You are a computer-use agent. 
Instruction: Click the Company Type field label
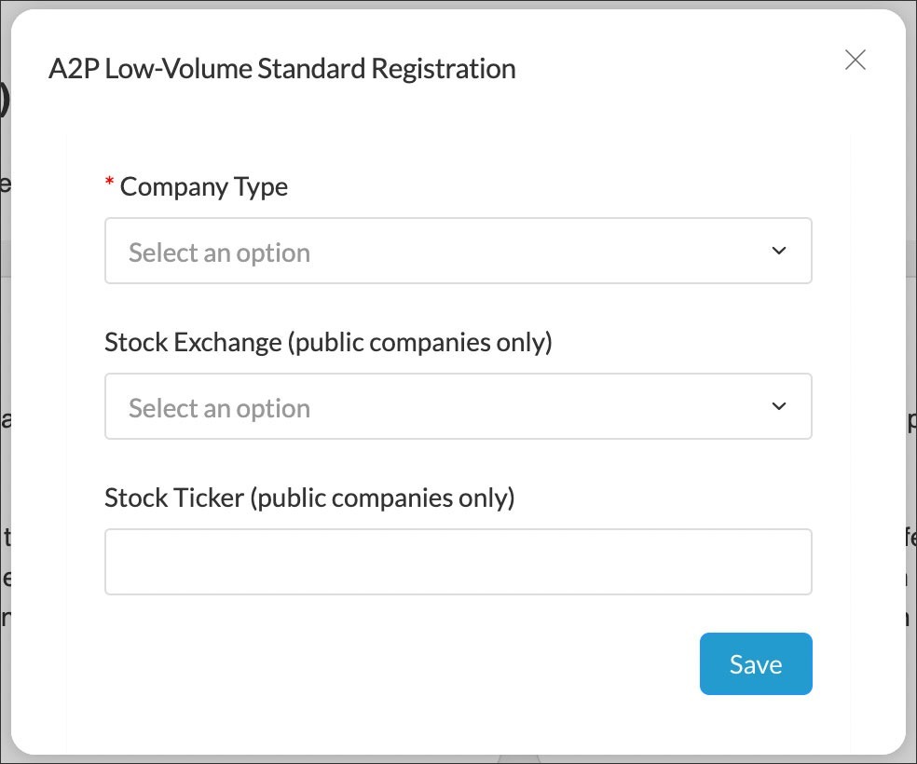tap(203, 186)
